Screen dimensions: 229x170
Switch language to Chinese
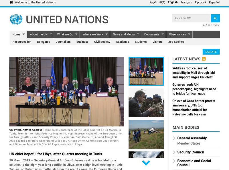(x=162, y=2)
